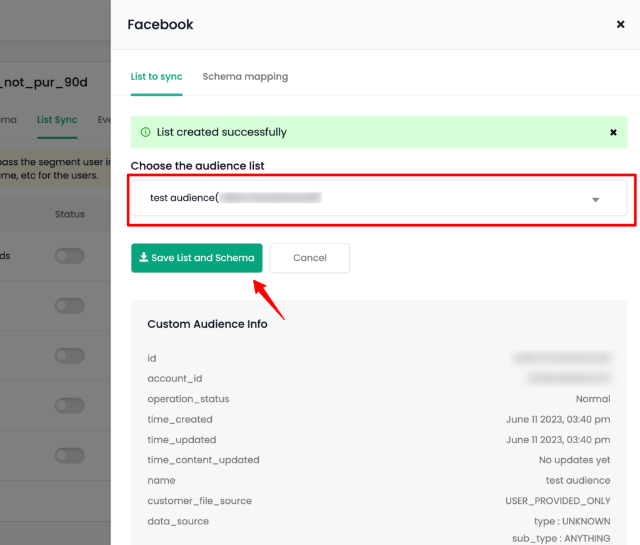Click the time_created value June 11 2023
Image resolution: width=640 pixels, height=545 pixels.
(x=558, y=420)
